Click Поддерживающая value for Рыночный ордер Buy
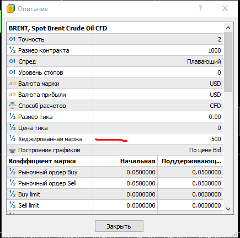240x238 pixels. pyautogui.click(x=206, y=172)
